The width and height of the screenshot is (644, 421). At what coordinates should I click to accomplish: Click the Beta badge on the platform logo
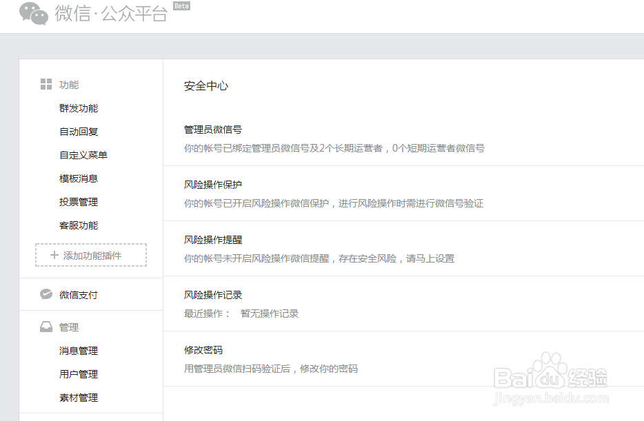click(x=181, y=6)
